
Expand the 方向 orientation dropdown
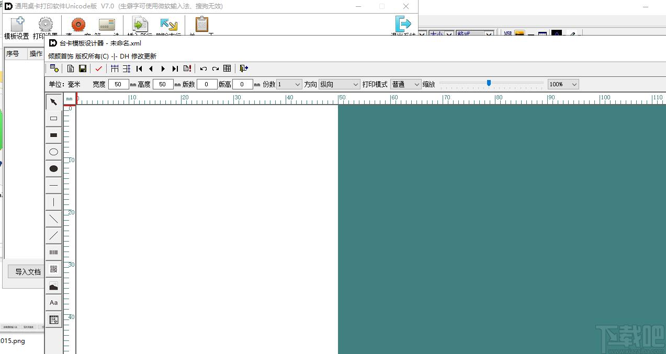tap(340, 84)
